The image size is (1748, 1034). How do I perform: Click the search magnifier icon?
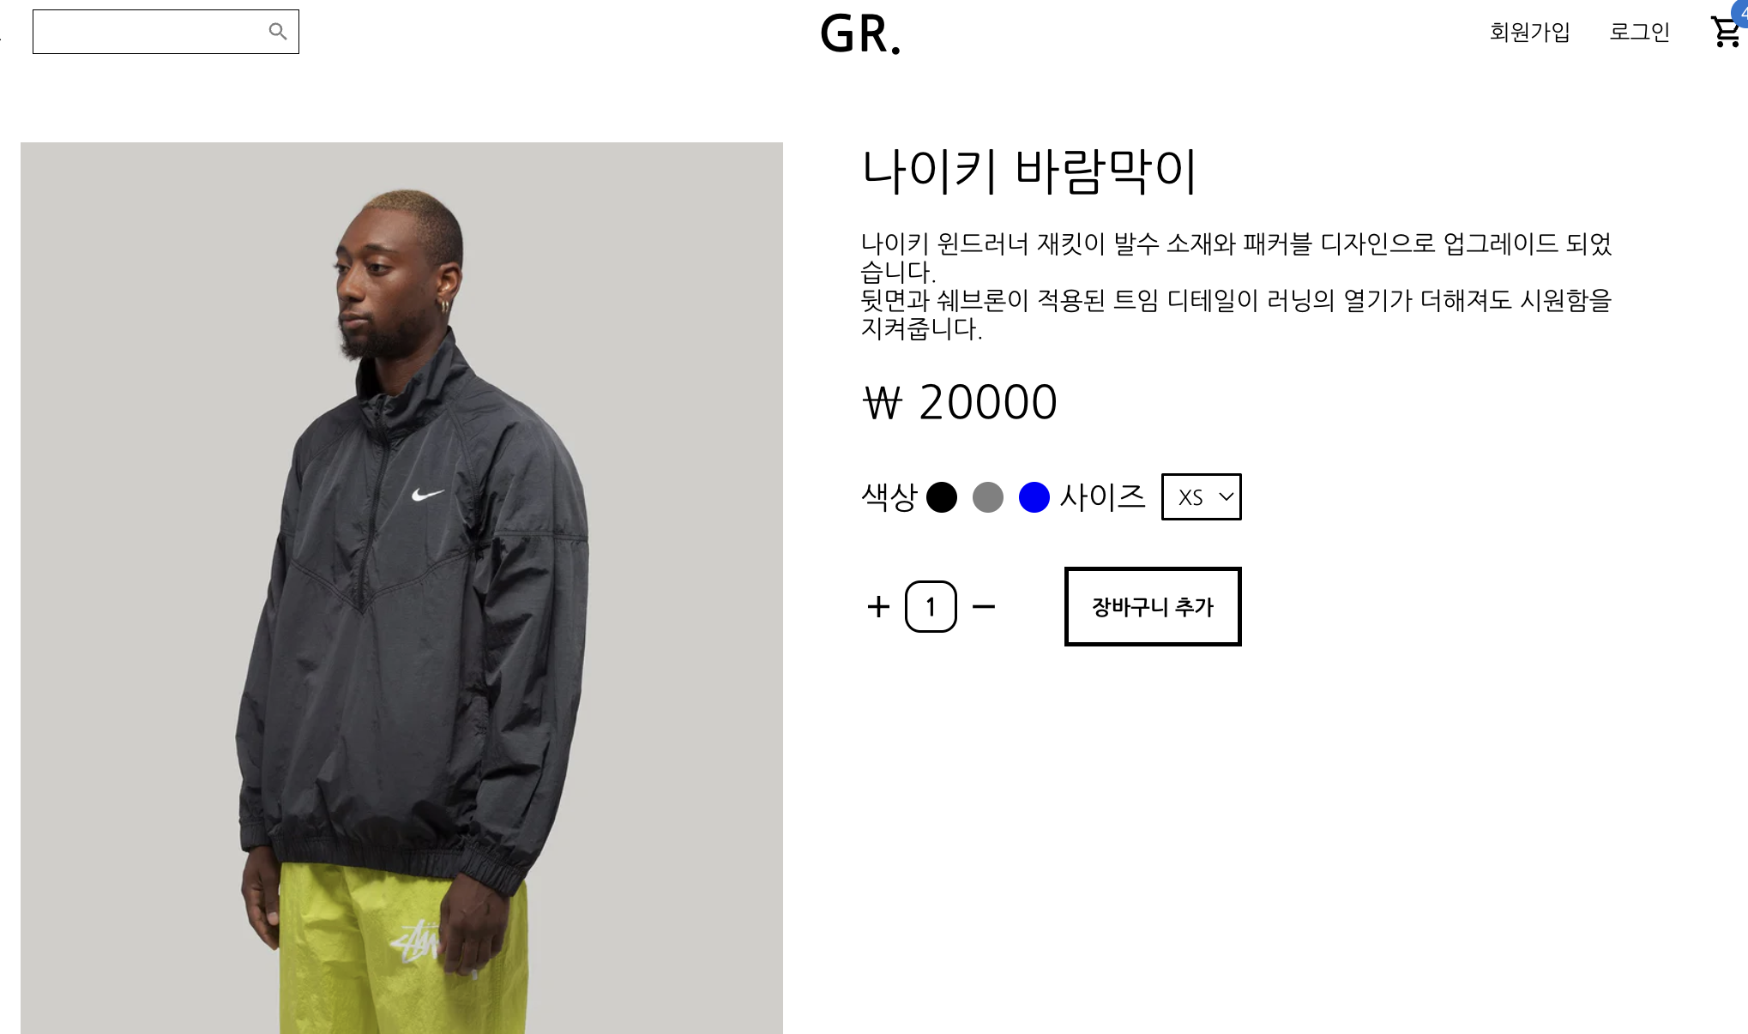(277, 32)
